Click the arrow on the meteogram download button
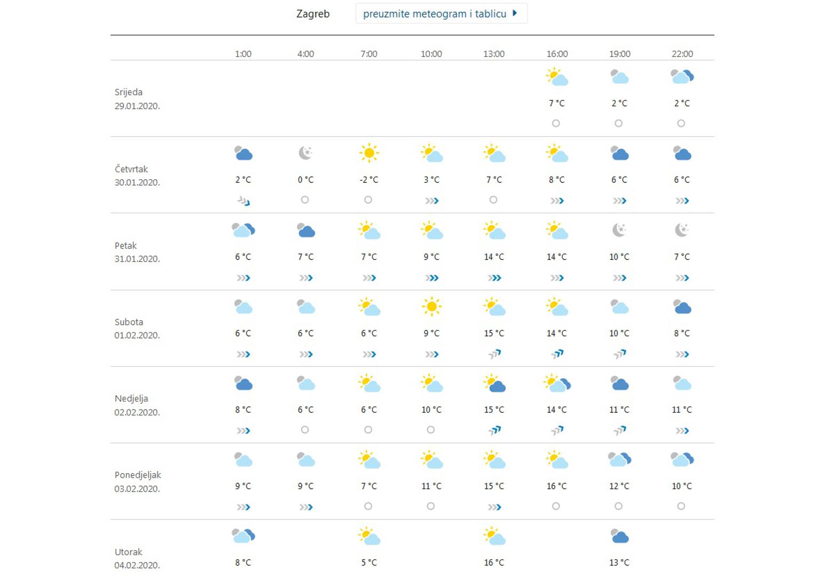The width and height of the screenshot is (820, 576). (515, 13)
